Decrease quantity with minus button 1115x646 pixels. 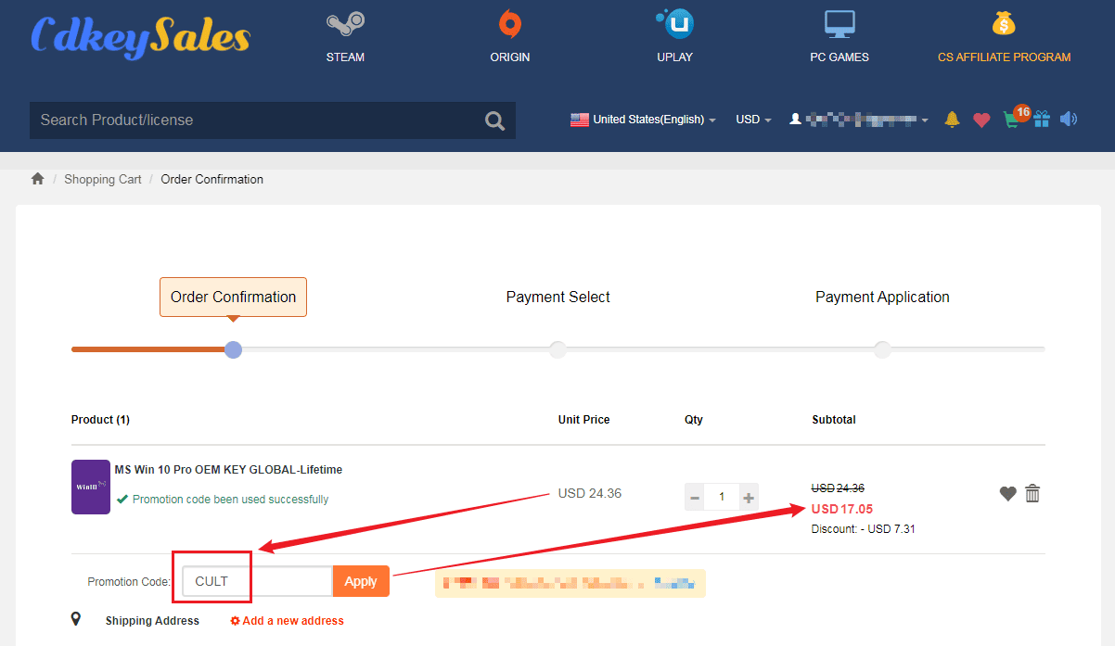click(695, 498)
